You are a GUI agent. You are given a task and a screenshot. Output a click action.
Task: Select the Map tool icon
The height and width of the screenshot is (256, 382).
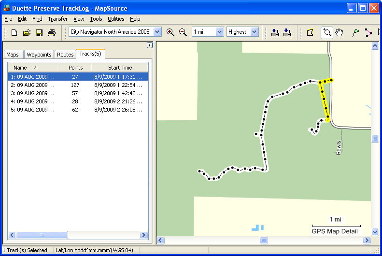coord(310,32)
